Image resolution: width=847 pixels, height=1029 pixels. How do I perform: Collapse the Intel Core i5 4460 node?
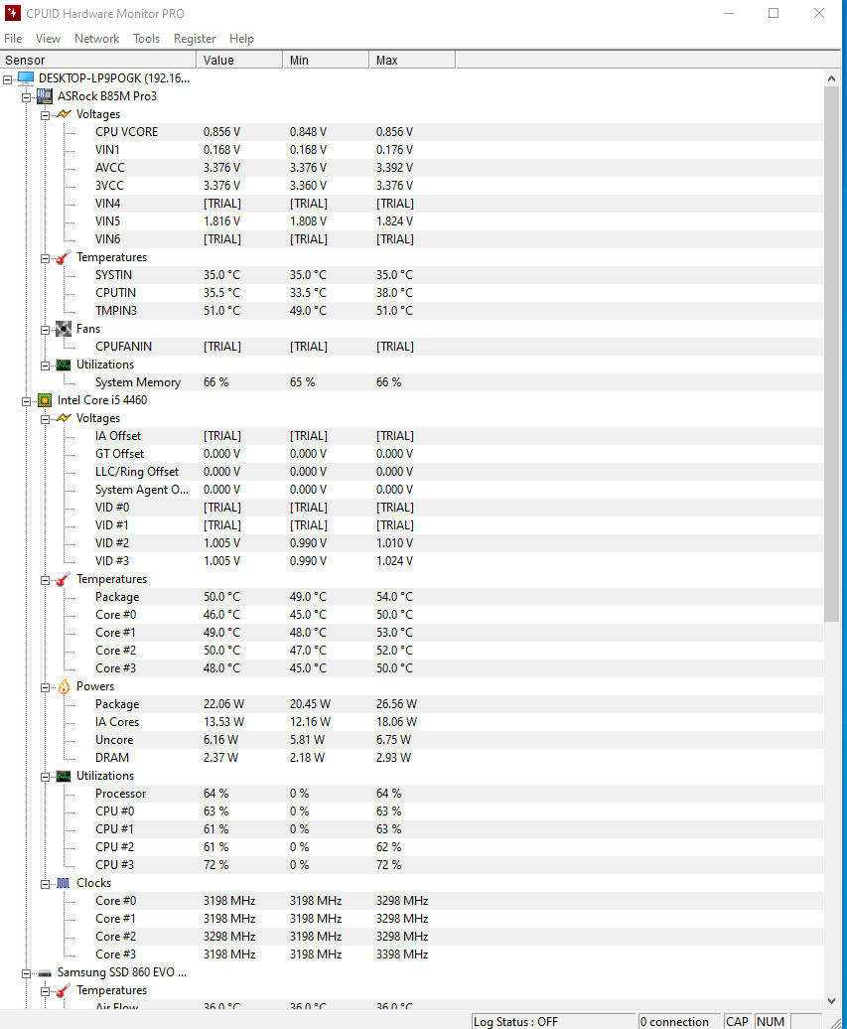click(26, 401)
